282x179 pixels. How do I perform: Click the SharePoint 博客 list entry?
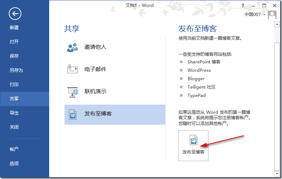coord(204,62)
